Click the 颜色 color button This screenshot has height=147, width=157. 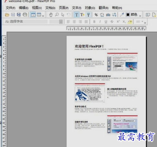pyautogui.click(x=134, y=15)
